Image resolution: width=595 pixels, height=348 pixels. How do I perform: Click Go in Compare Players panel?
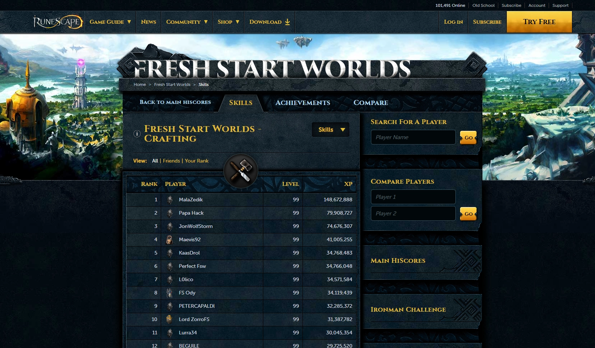468,214
